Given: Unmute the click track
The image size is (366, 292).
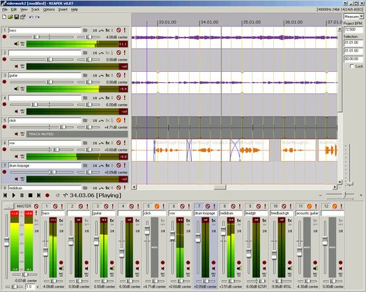Looking at the screenshot, I should coord(119,120).
